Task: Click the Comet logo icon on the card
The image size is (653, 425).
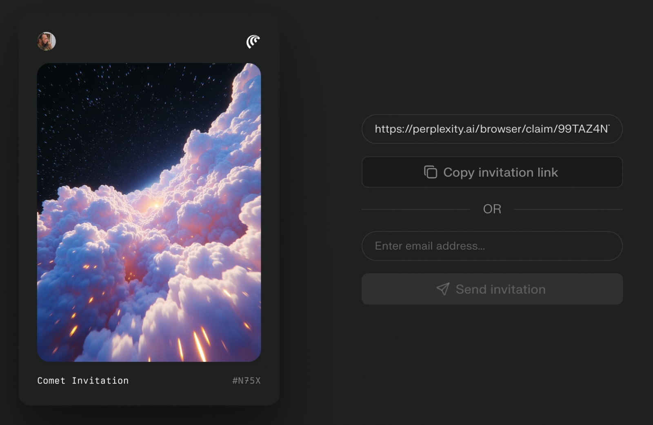Action: tap(253, 41)
